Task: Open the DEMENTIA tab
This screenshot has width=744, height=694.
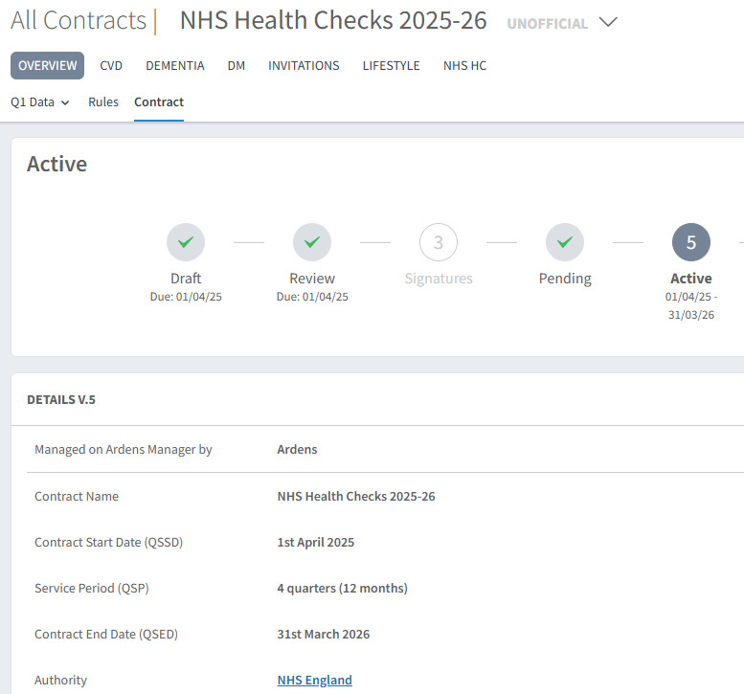Action: [175, 65]
